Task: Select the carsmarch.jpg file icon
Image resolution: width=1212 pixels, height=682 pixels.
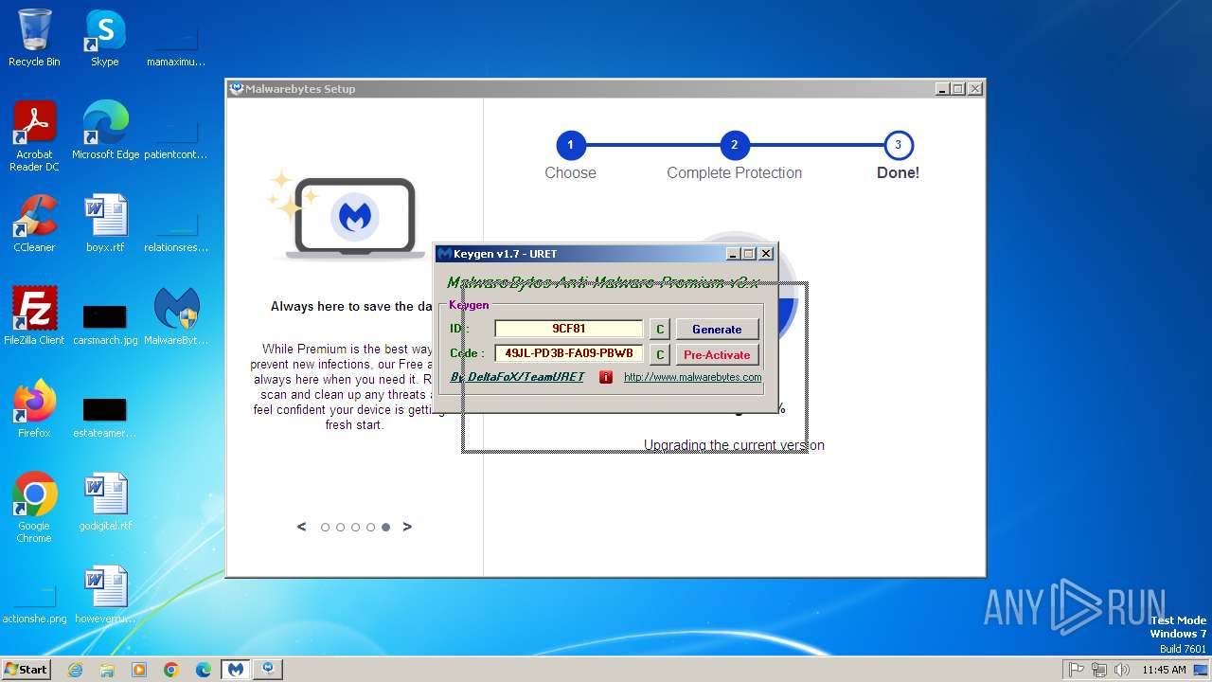Action: [x=105, y=324]
